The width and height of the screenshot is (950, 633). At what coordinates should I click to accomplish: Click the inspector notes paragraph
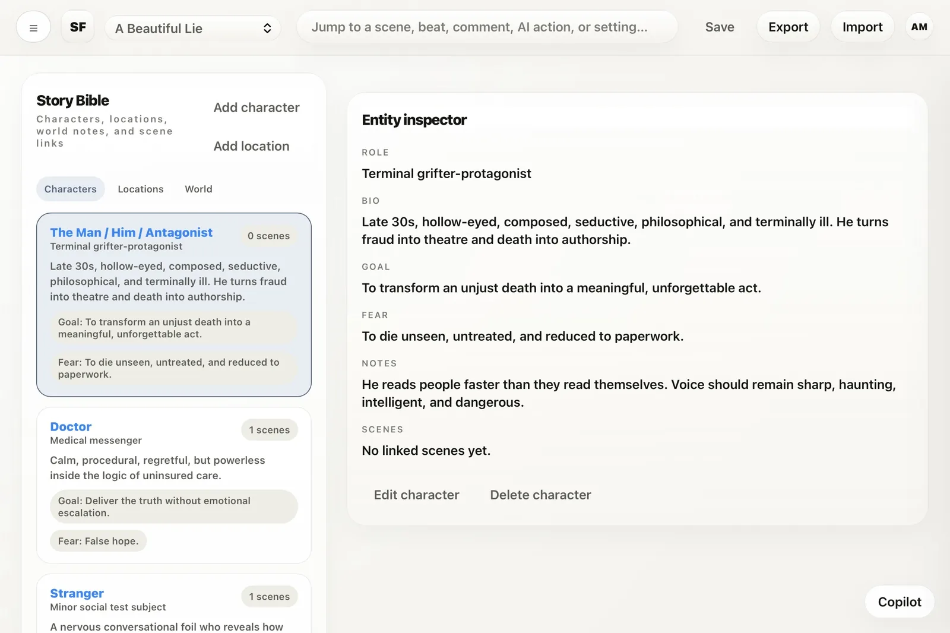coord(629,394)
